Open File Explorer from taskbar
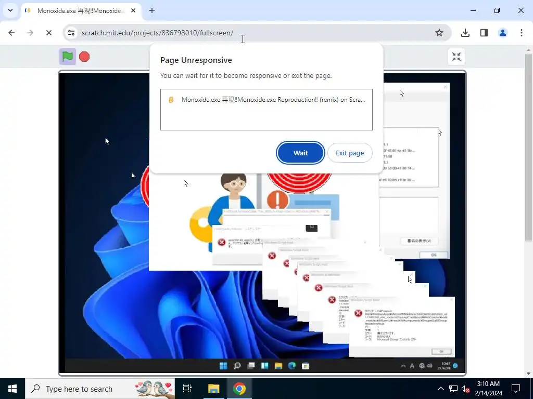 pos(214,389)
